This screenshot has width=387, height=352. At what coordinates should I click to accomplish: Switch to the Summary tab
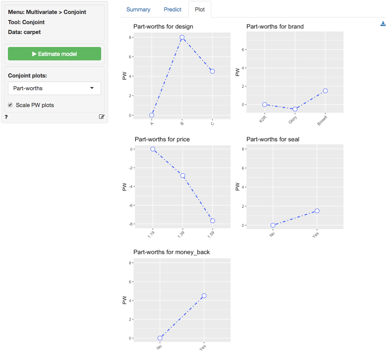tap(138, 10)
